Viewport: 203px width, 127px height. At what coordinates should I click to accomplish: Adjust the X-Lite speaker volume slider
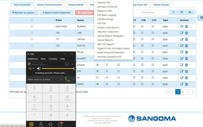pos(58,69)
